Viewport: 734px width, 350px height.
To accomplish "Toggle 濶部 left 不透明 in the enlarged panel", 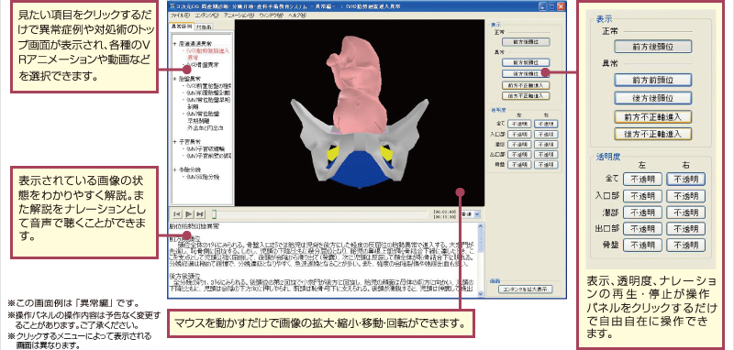I will point(643,213).
